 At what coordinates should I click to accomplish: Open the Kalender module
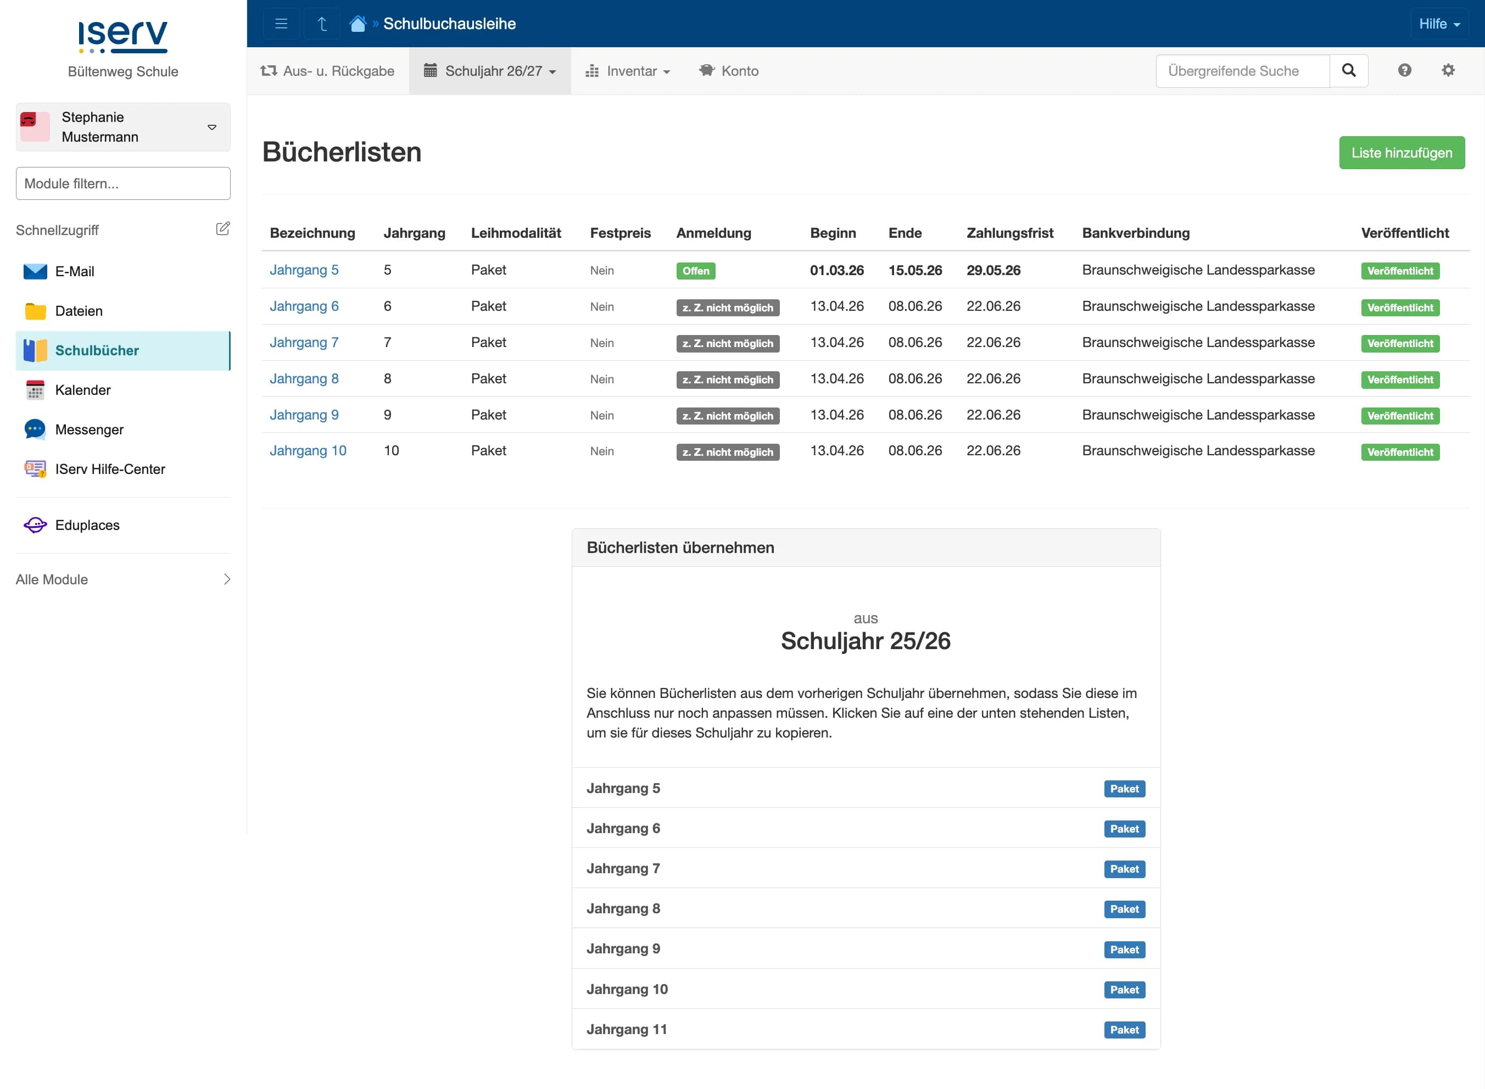pyautogui.click(x=83, y=389)
